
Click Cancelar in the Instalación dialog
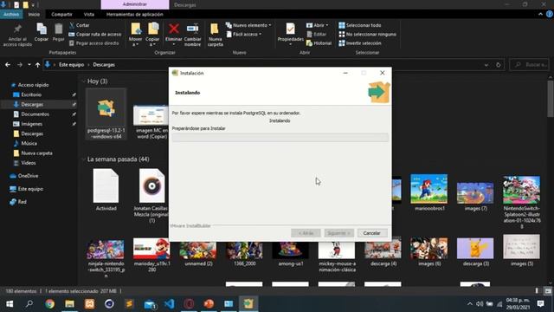pyautogui.click(x=371, y=233)
